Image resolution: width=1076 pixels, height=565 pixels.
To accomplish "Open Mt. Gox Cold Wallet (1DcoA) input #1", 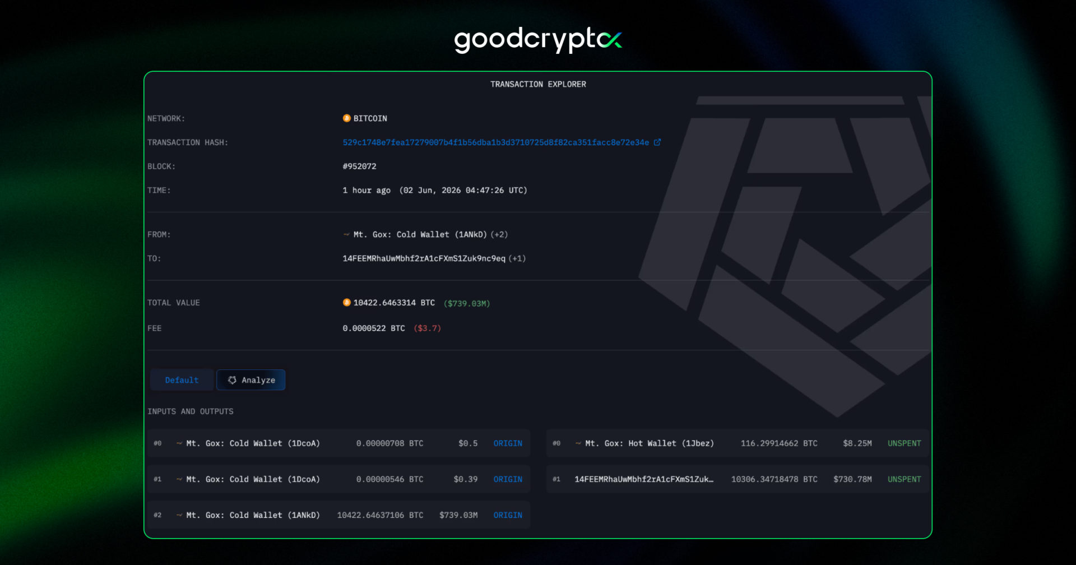I will point(253,479).
